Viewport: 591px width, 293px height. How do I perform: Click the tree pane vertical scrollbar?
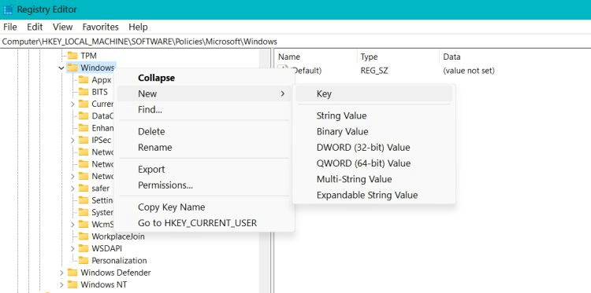[x=265, y=171]
